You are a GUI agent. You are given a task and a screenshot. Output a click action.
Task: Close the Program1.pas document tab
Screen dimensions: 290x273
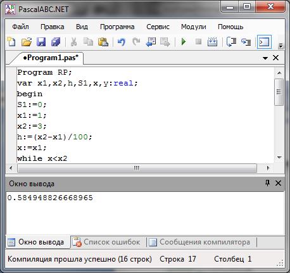pyautogui.click(x=275, y=58)
